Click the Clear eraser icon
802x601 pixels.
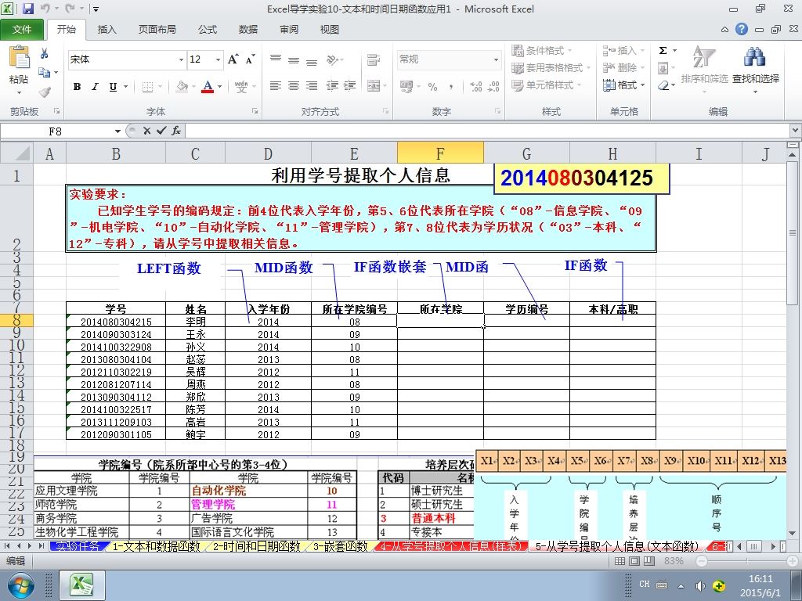pyautogui.click(x=663, y=85)
